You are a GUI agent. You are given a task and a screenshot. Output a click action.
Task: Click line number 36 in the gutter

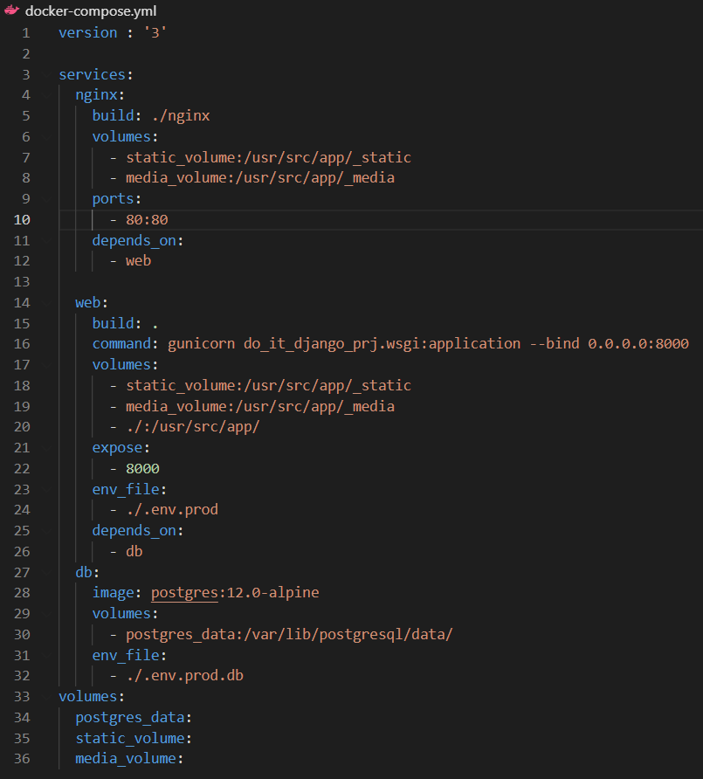click(21, 759)
